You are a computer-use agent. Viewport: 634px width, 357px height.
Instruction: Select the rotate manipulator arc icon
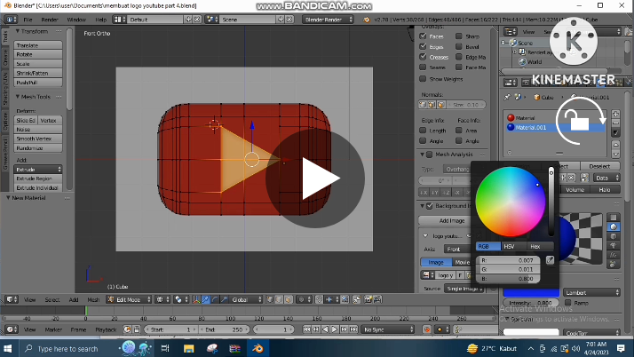click(x=215, y=299)
